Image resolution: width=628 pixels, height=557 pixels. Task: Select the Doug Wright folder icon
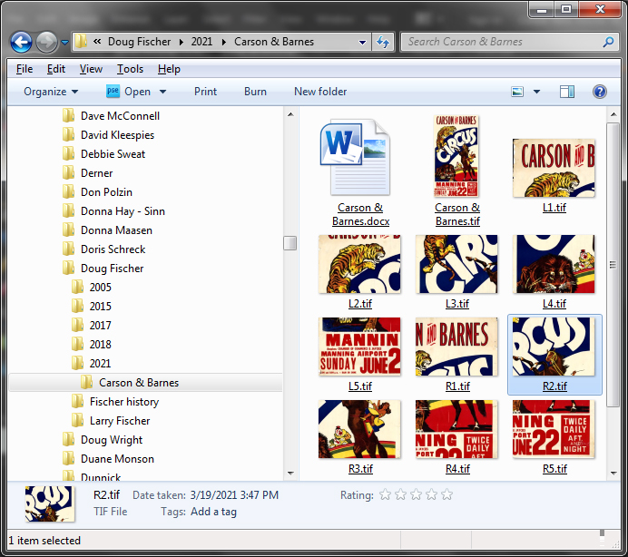68,440
